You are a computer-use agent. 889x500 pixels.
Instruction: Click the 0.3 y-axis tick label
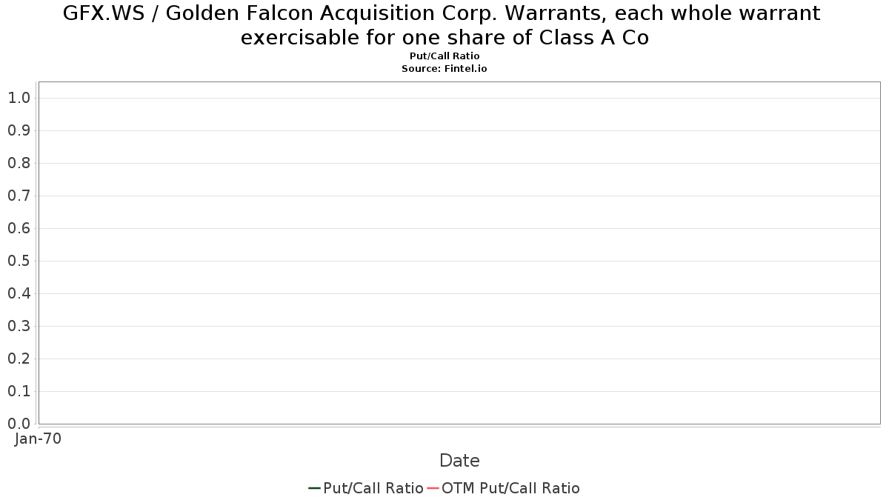[x=19, y=326]
